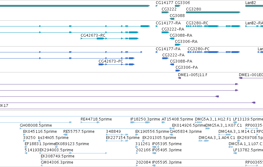Select DMG4A3_1.M14.C1 feature
The image size is (263, 167).
237,132
